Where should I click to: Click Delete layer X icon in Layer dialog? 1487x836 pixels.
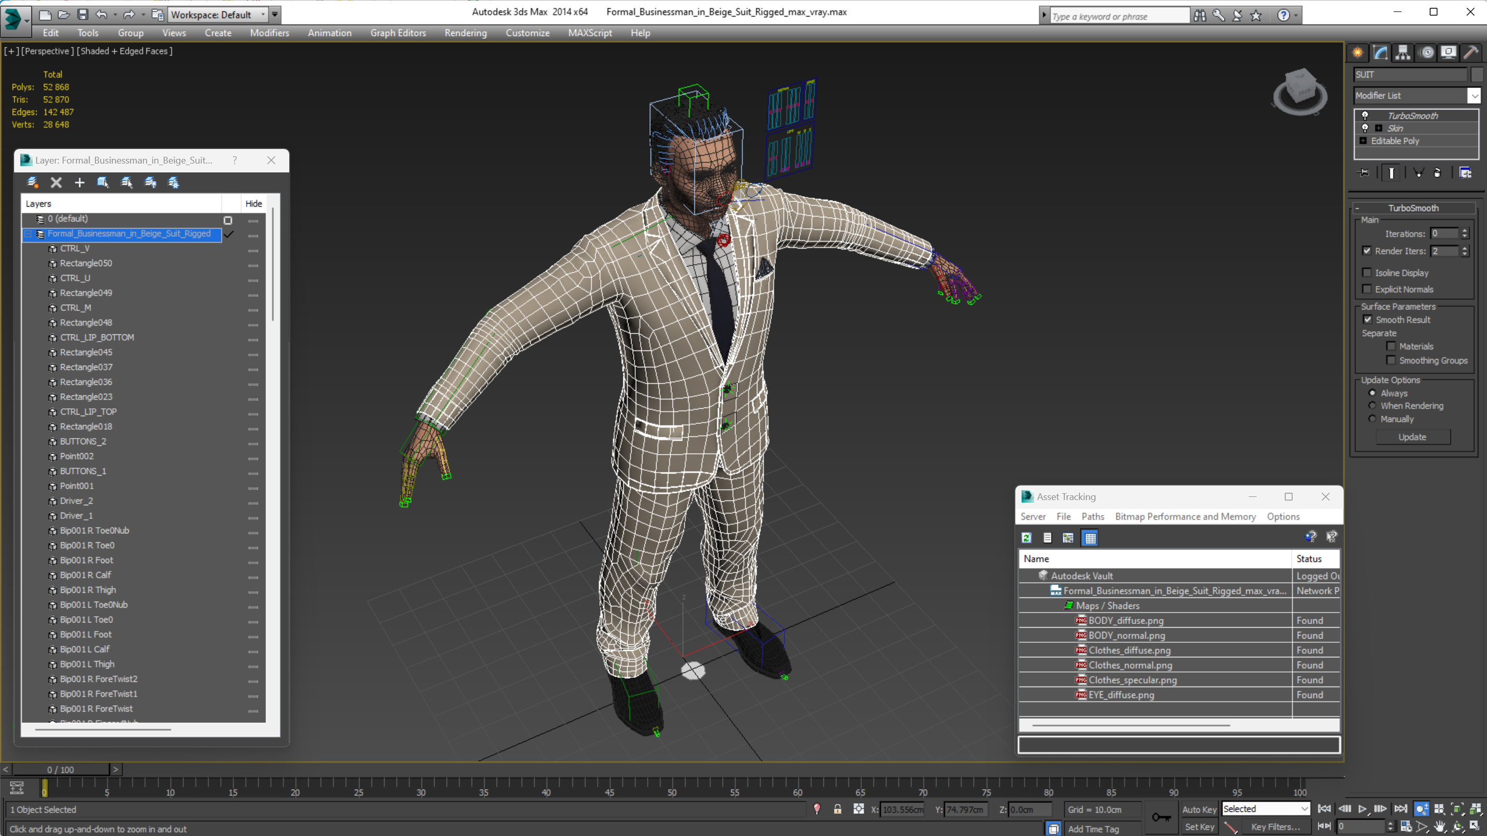click(x=56, y=183)
